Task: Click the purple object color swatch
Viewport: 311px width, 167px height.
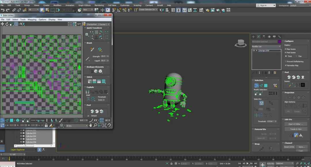Action: click(279, 42)
